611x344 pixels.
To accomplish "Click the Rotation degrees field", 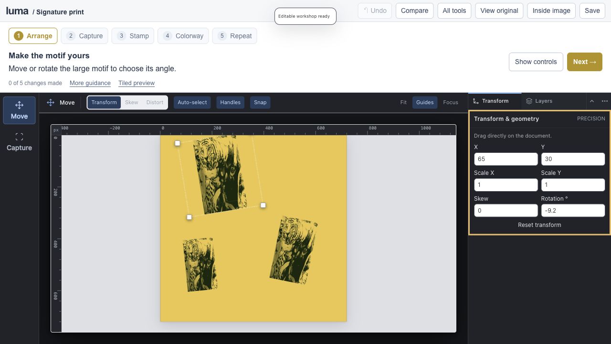I will tap(573, 211).
